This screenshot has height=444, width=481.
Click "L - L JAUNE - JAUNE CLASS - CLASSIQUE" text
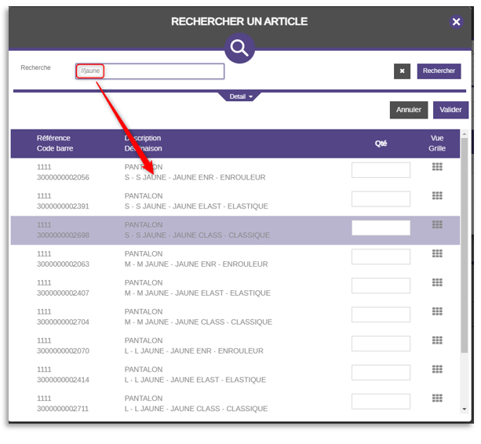point(196,409)
